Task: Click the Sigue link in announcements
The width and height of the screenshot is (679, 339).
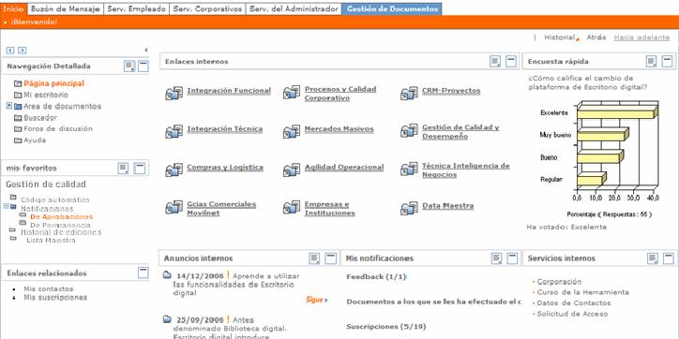Action: tap(317, 300)
